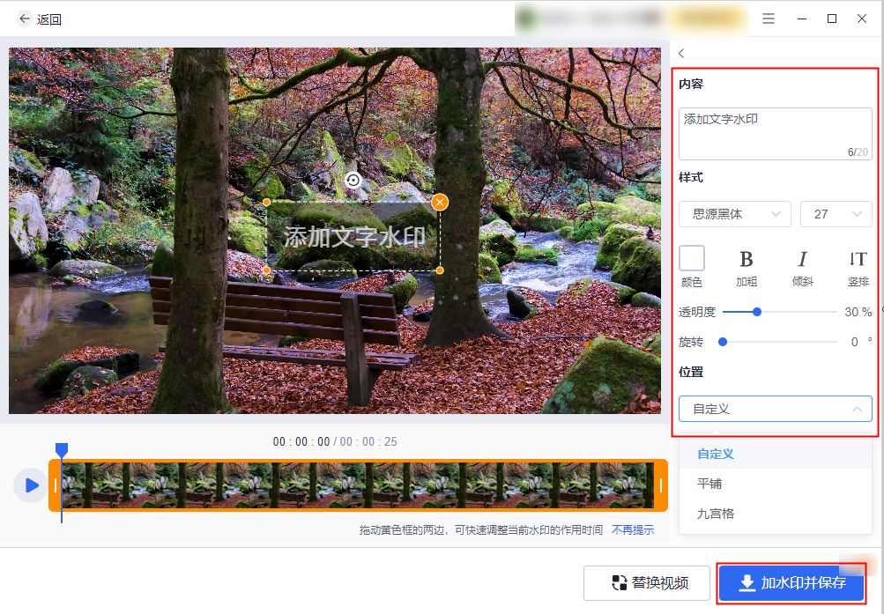Viewport: 884px width, 614px height.
Task: Click the bottom-right resize handle of watermark
Action: click(440, 270)
